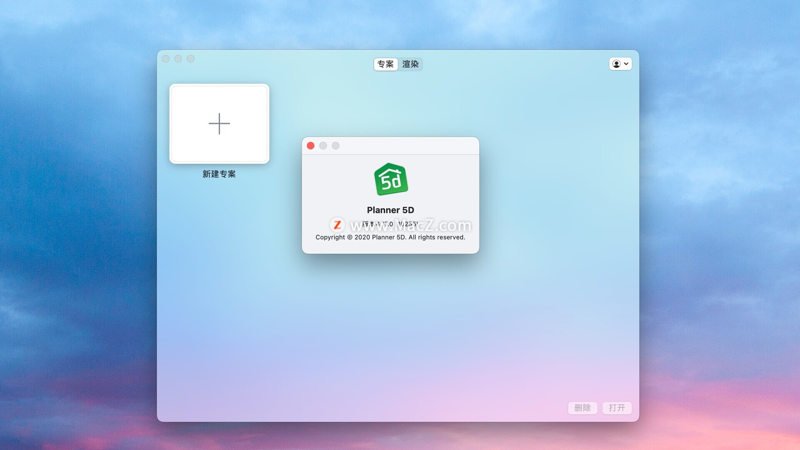The height and width of the screenshot is (450, 800).
Task: Switch to the 专案 projects tab
Action: click(x=385, y=64)
